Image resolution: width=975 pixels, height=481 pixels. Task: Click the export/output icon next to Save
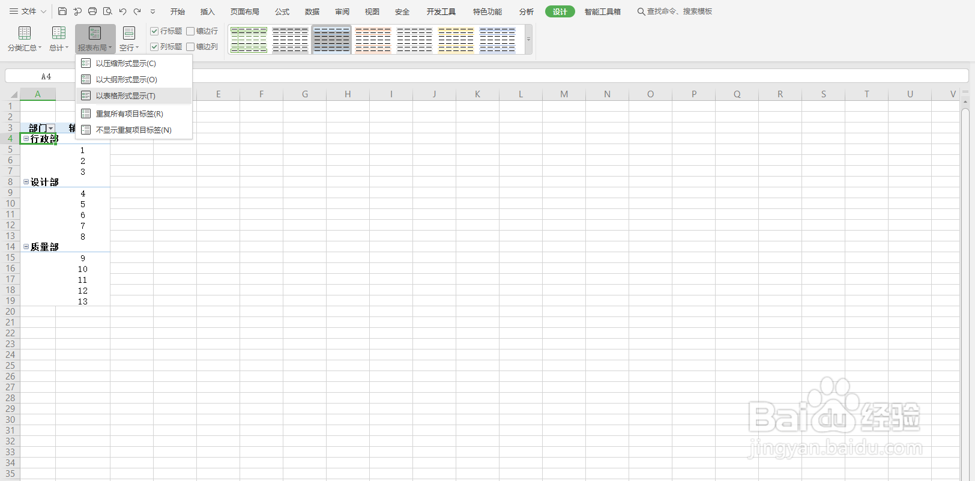[77, 11]
